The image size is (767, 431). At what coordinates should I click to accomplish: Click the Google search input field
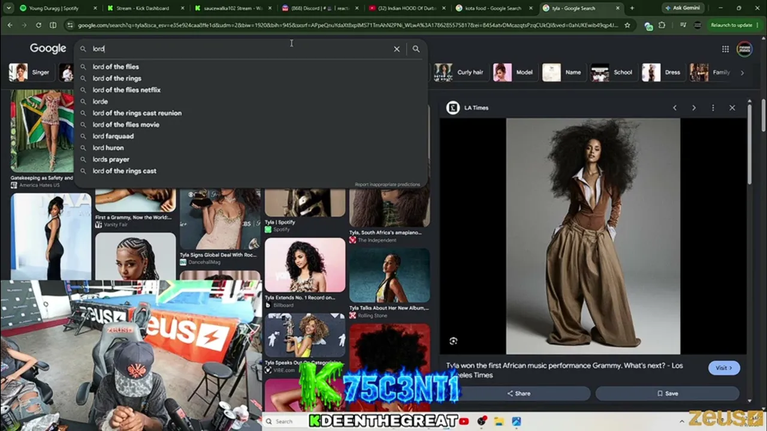pyautogui.click(x=240, y=49)
